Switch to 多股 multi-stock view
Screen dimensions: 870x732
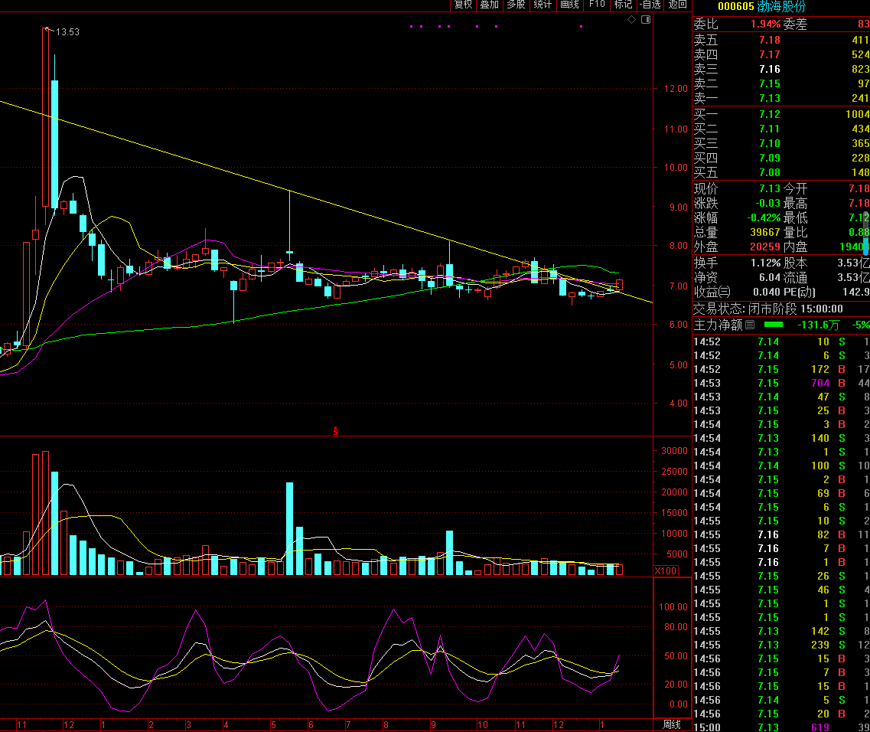(x=516, y=5)
